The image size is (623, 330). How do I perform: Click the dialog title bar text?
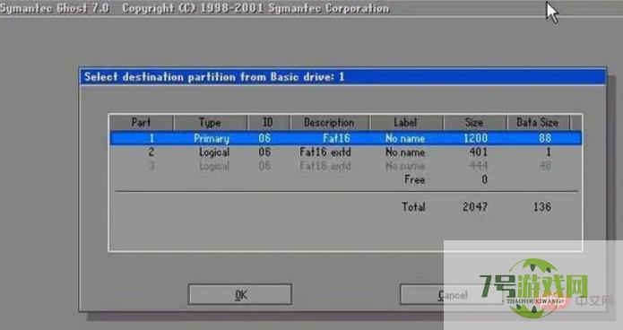214,77
